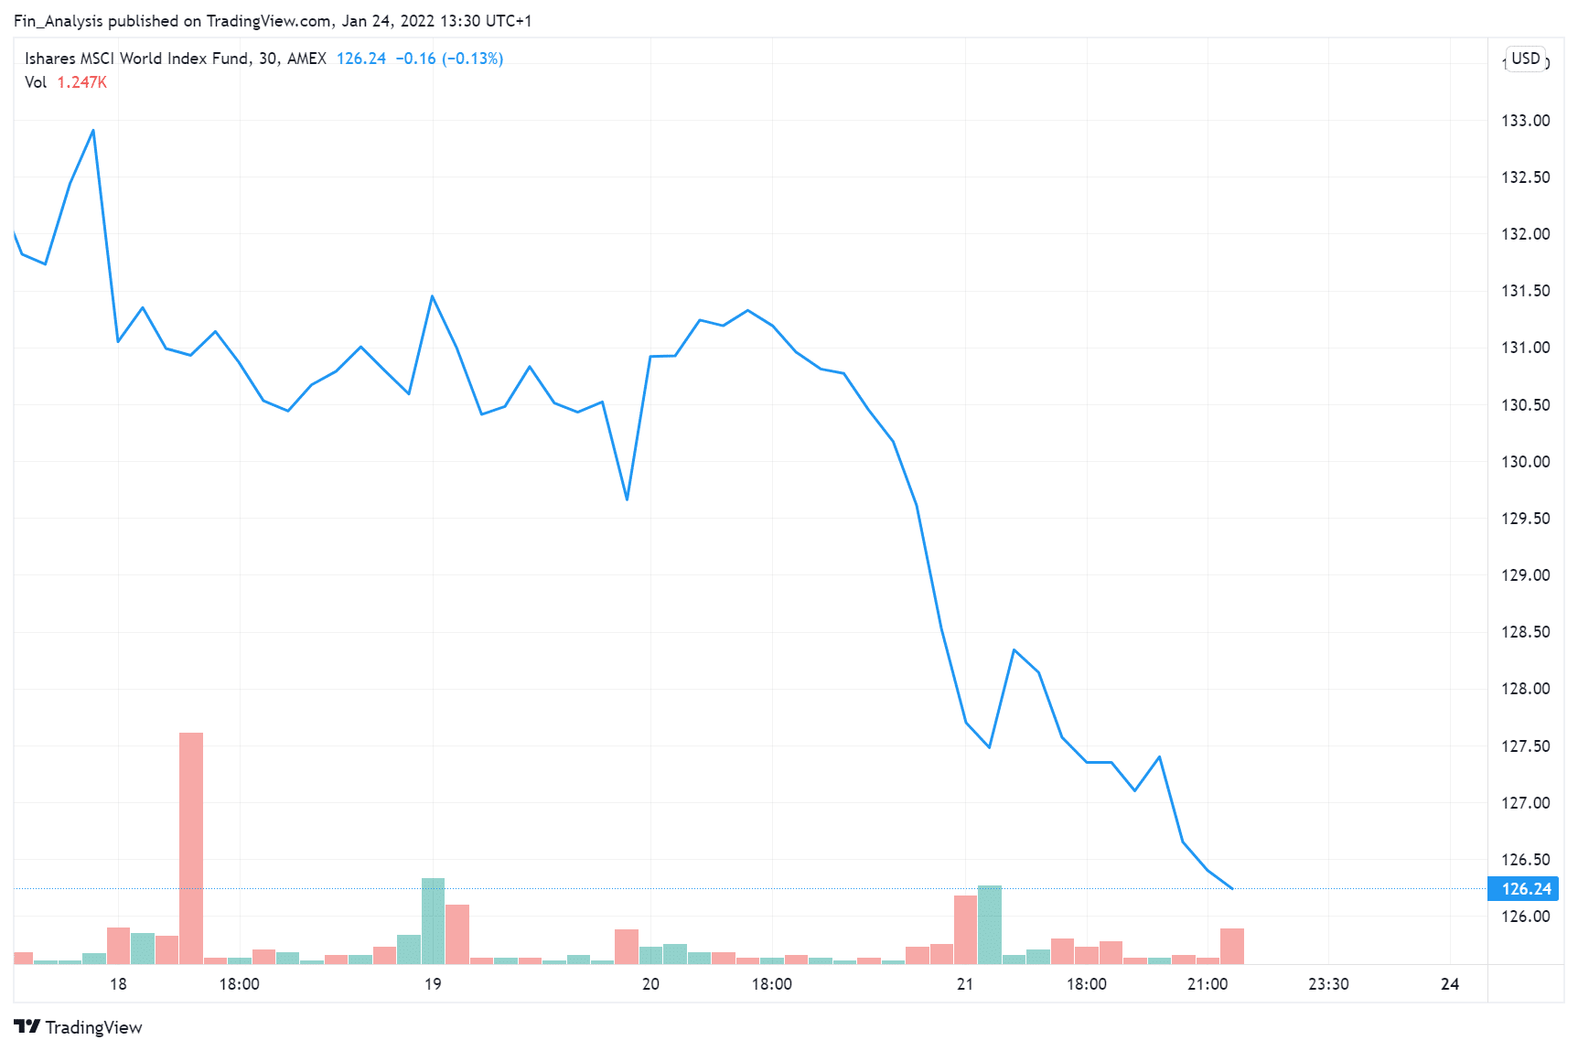Screen dimensions: 1578x1051
Task: Click the 126.24 current price label on the price axis
Action: (1526, 888)
